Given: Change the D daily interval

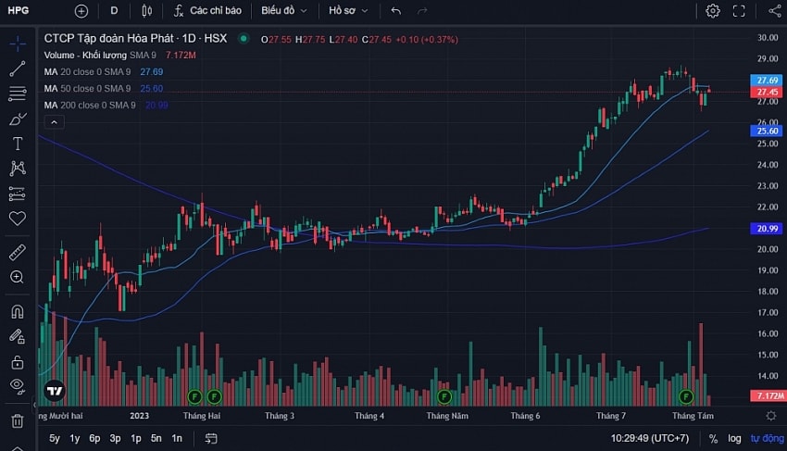Looking at the screenshot, I should pos(115,10).
